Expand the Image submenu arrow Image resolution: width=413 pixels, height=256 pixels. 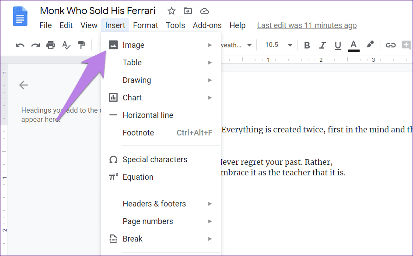tap(210, 45)
